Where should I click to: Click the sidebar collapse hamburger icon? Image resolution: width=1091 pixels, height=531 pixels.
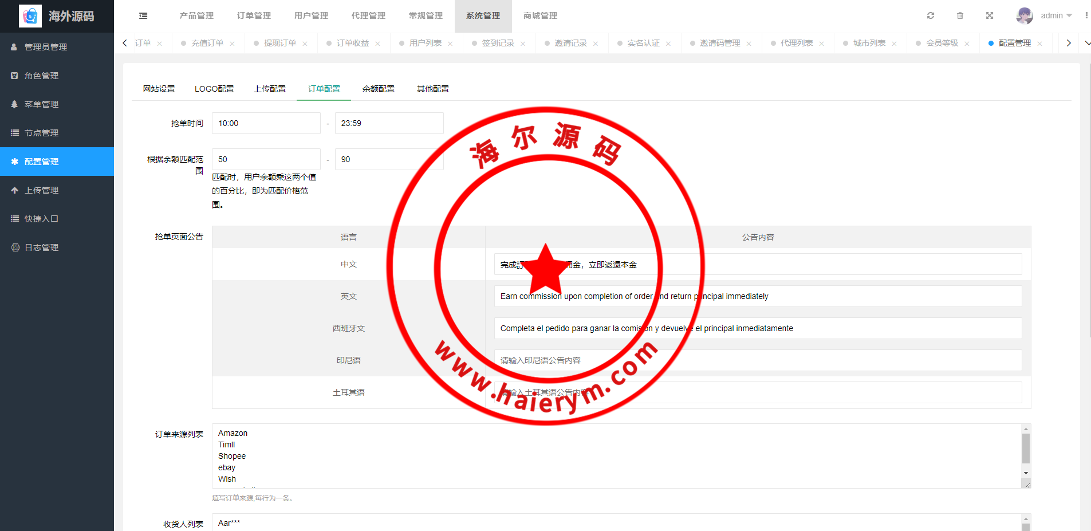143,16
